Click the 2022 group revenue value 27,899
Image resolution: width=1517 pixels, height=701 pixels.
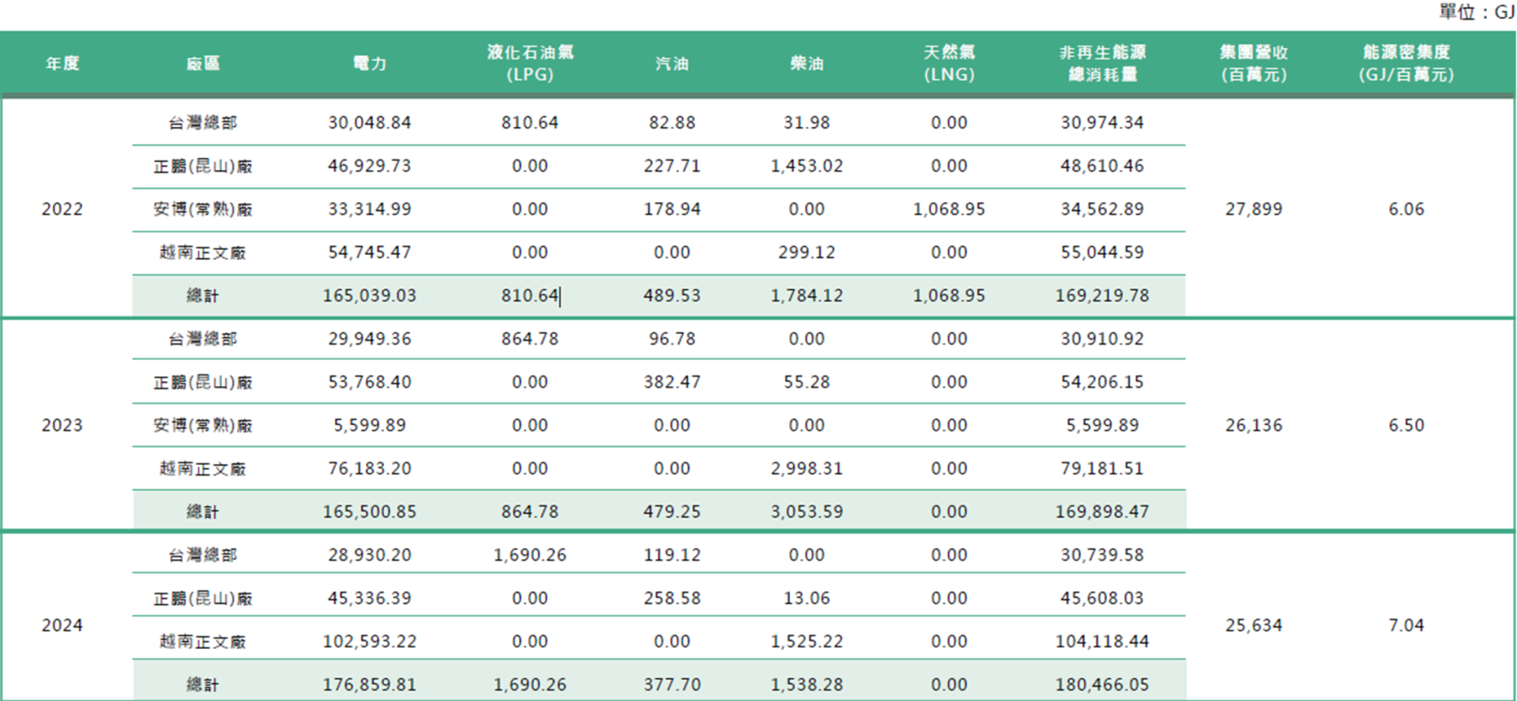[x=1254, y=209]
